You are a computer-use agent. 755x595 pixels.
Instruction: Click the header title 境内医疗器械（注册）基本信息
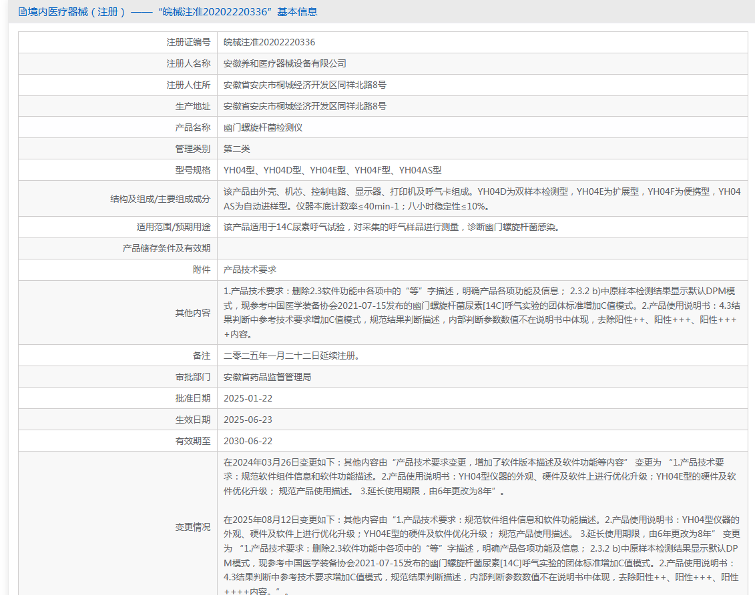(x=172, y=12)
